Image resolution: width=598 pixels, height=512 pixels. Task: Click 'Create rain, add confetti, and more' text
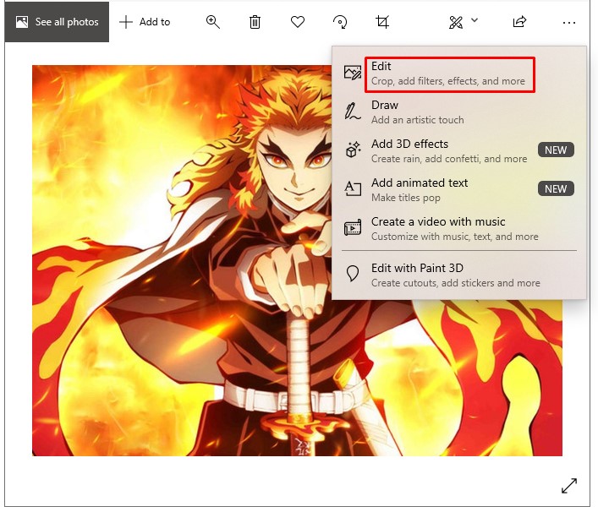click(x=449, y=159)
